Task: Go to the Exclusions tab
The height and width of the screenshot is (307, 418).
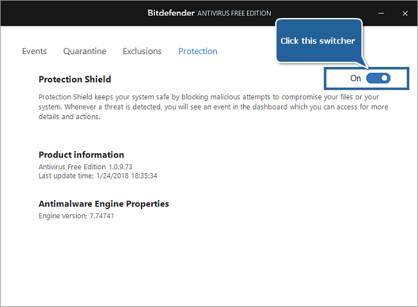Action: pyautogui.click(x=142, y=51)
